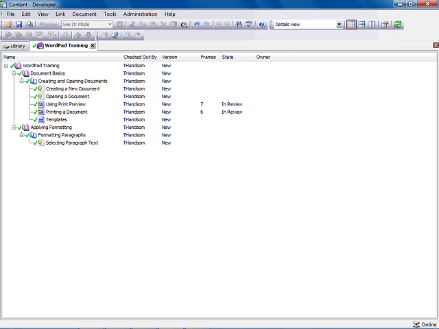Click the Copy icon in toolbar
The width and height of the screenshot is (439, 329).
tap(143, 25)
